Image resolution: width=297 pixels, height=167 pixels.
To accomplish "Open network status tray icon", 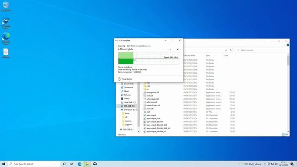I will (x=272, y=164).
